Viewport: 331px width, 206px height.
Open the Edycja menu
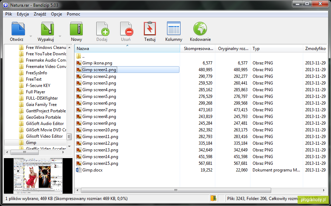point(23,14)
